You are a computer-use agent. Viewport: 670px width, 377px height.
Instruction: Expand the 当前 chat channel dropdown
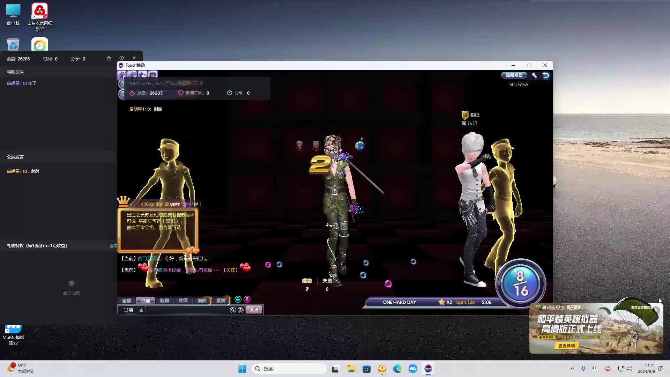point(141,310)
